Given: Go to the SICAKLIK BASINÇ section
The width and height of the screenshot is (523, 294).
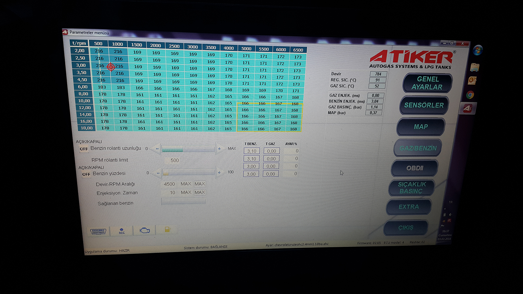Looking at the screenshot, I should pos(412,188).
